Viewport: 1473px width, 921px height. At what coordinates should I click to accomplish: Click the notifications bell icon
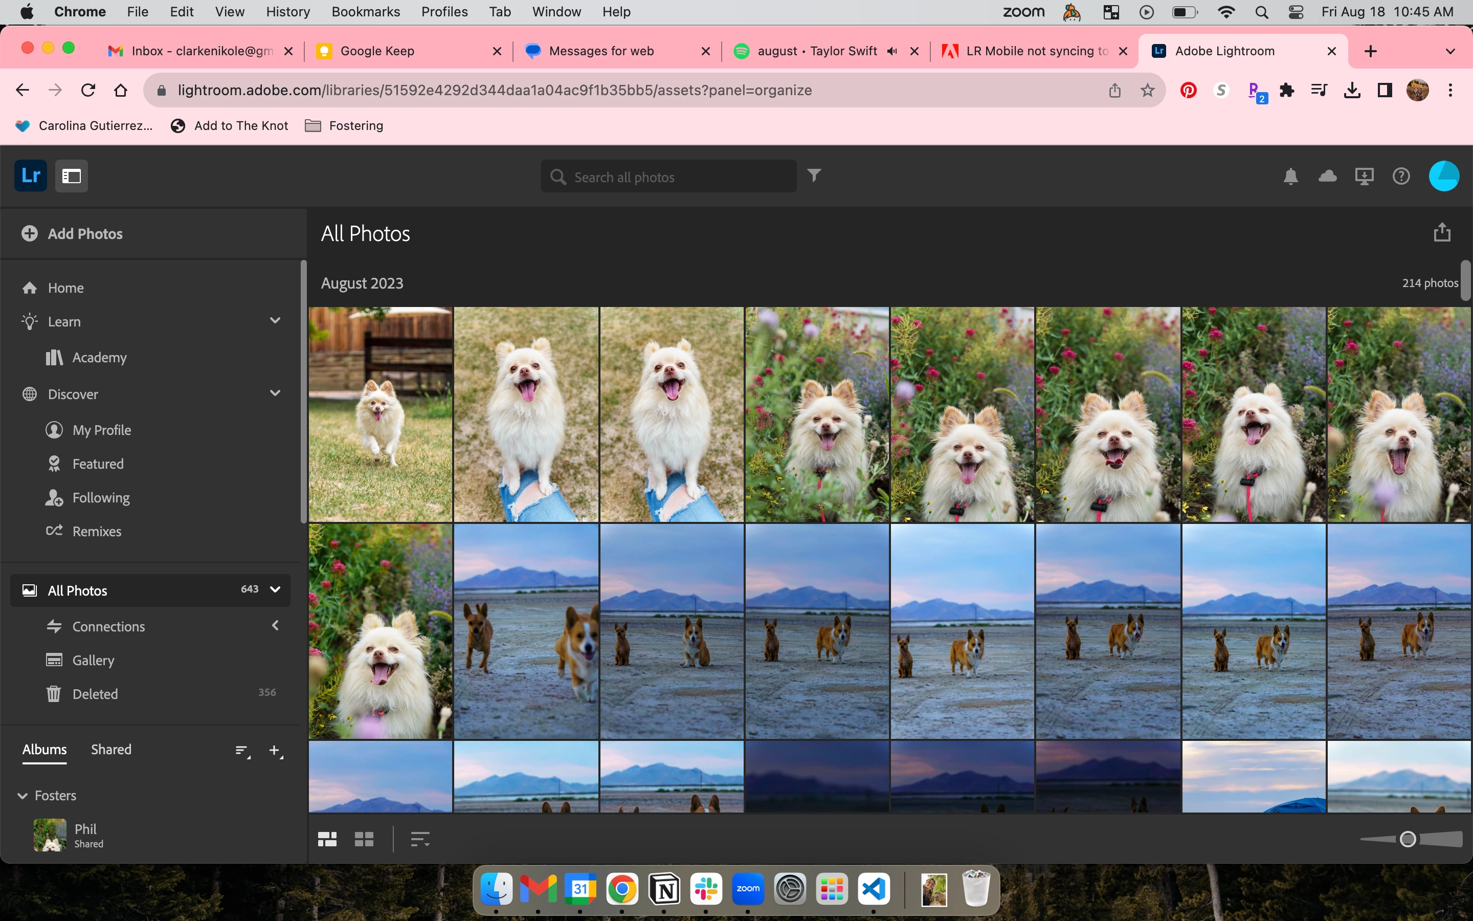[x=1290, y=177]
